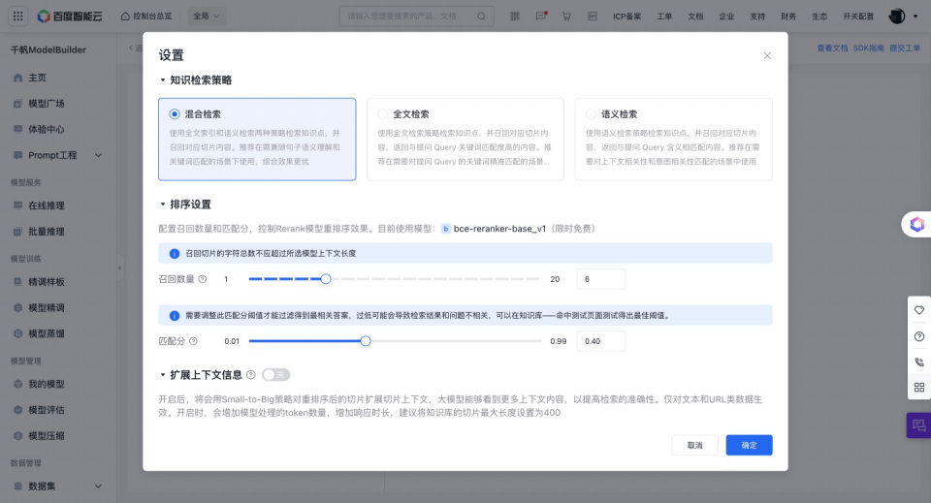Select the 混合检索 radio option
Image resolution: width=931 pixels, height=503 pixels.
click(175, 114)
